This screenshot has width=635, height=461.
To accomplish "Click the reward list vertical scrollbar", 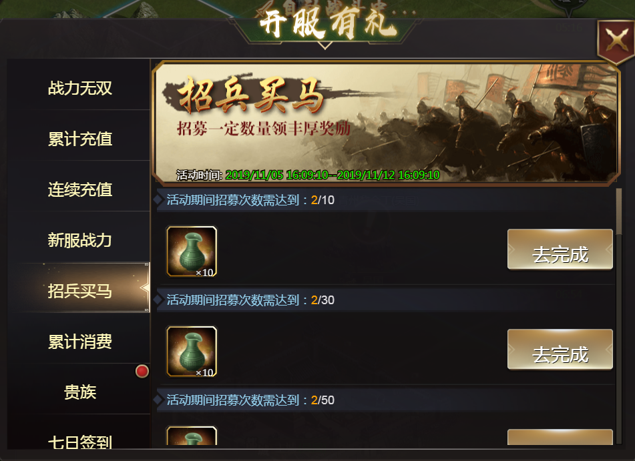I will tap(618, 316).
